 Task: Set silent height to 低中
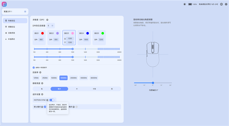point(59,89)
